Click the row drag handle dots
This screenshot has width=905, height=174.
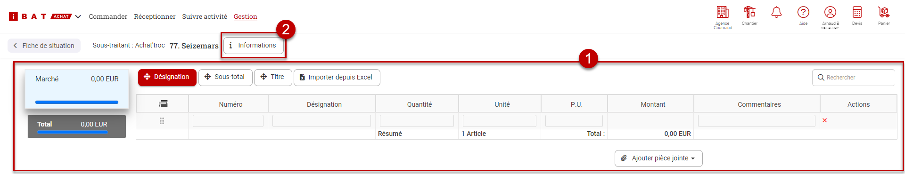click(x=162, y=121)
